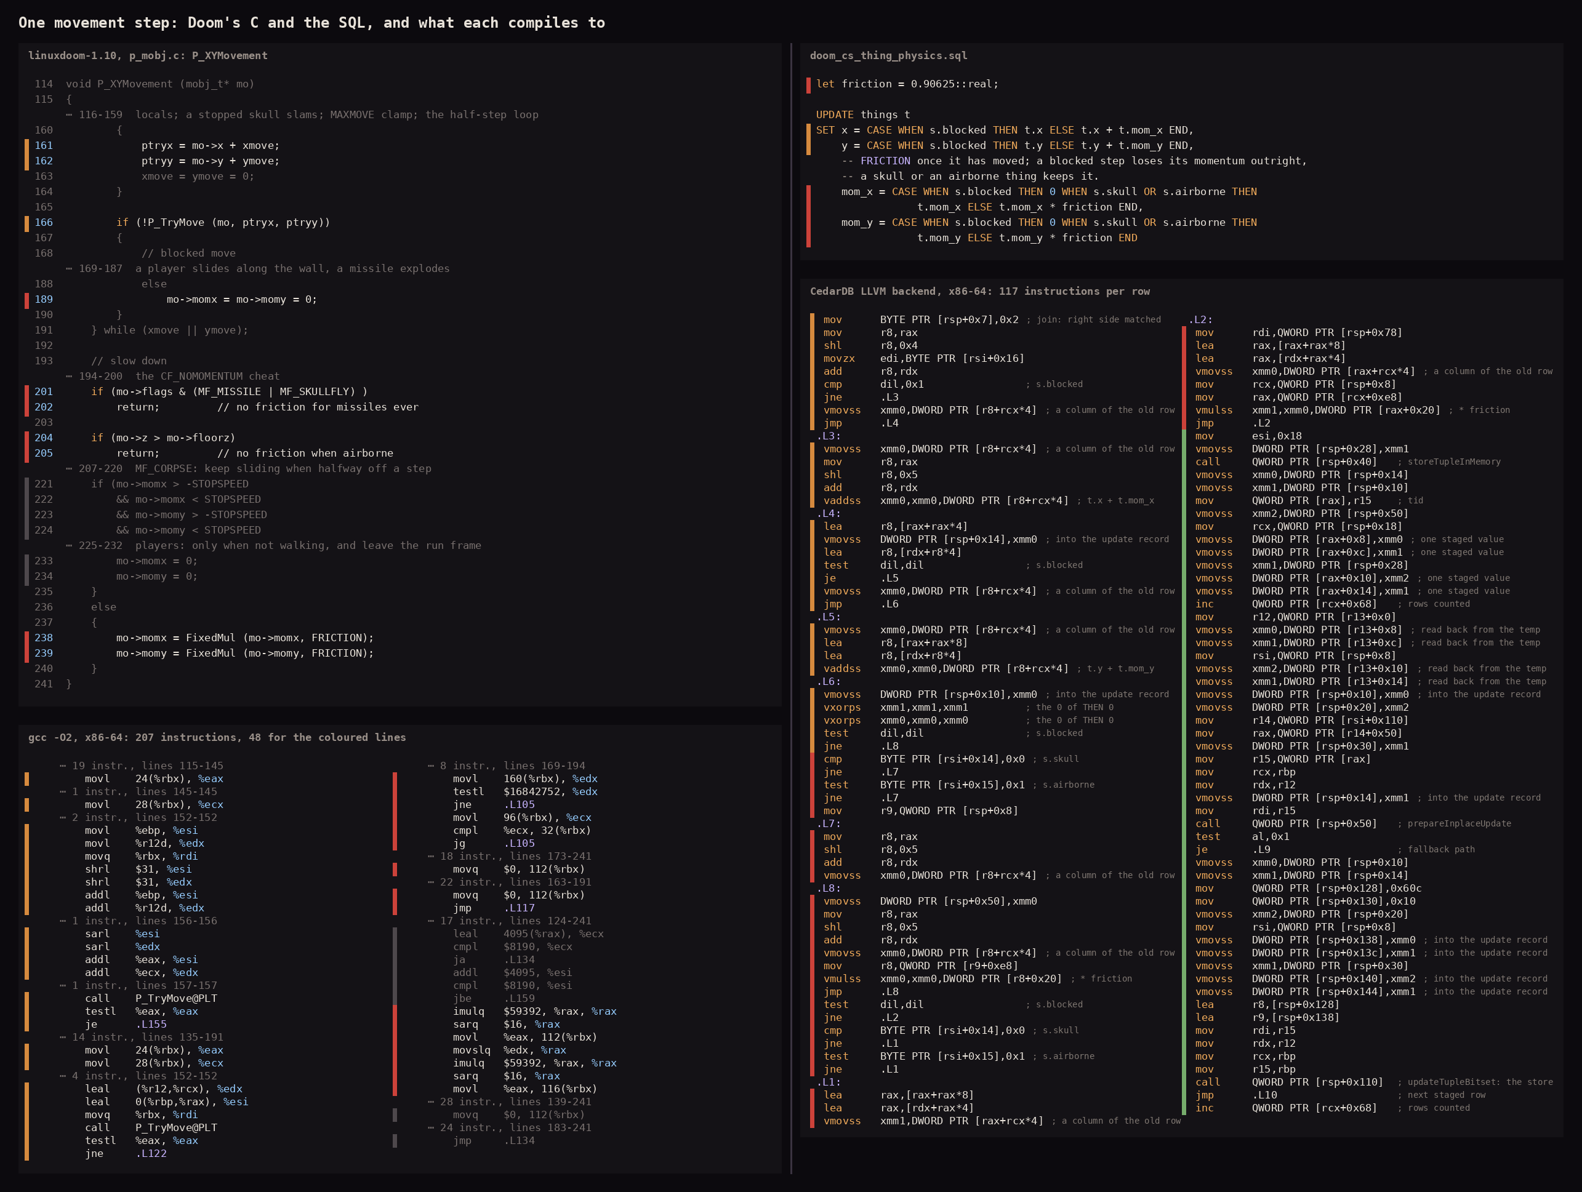Click the gcc instruction 'jne .L122'
The height and width of the screenshot is (1192, 1582).
pyautogui.click(x=126, y=1154)
